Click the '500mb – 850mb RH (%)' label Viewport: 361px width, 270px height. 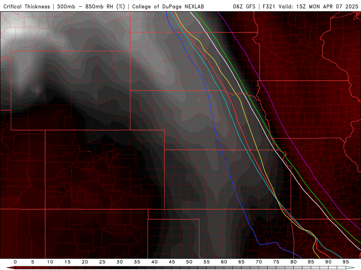pos(91,7)
